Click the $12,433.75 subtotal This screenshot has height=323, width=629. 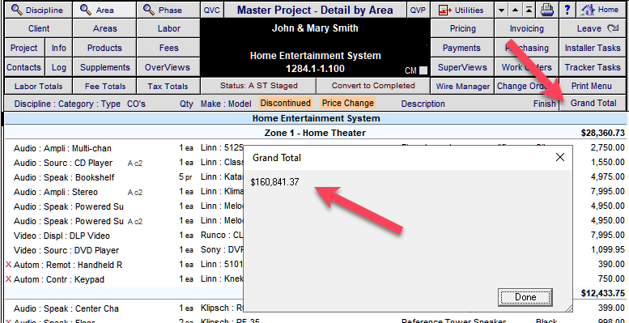(x=602, y=293)
